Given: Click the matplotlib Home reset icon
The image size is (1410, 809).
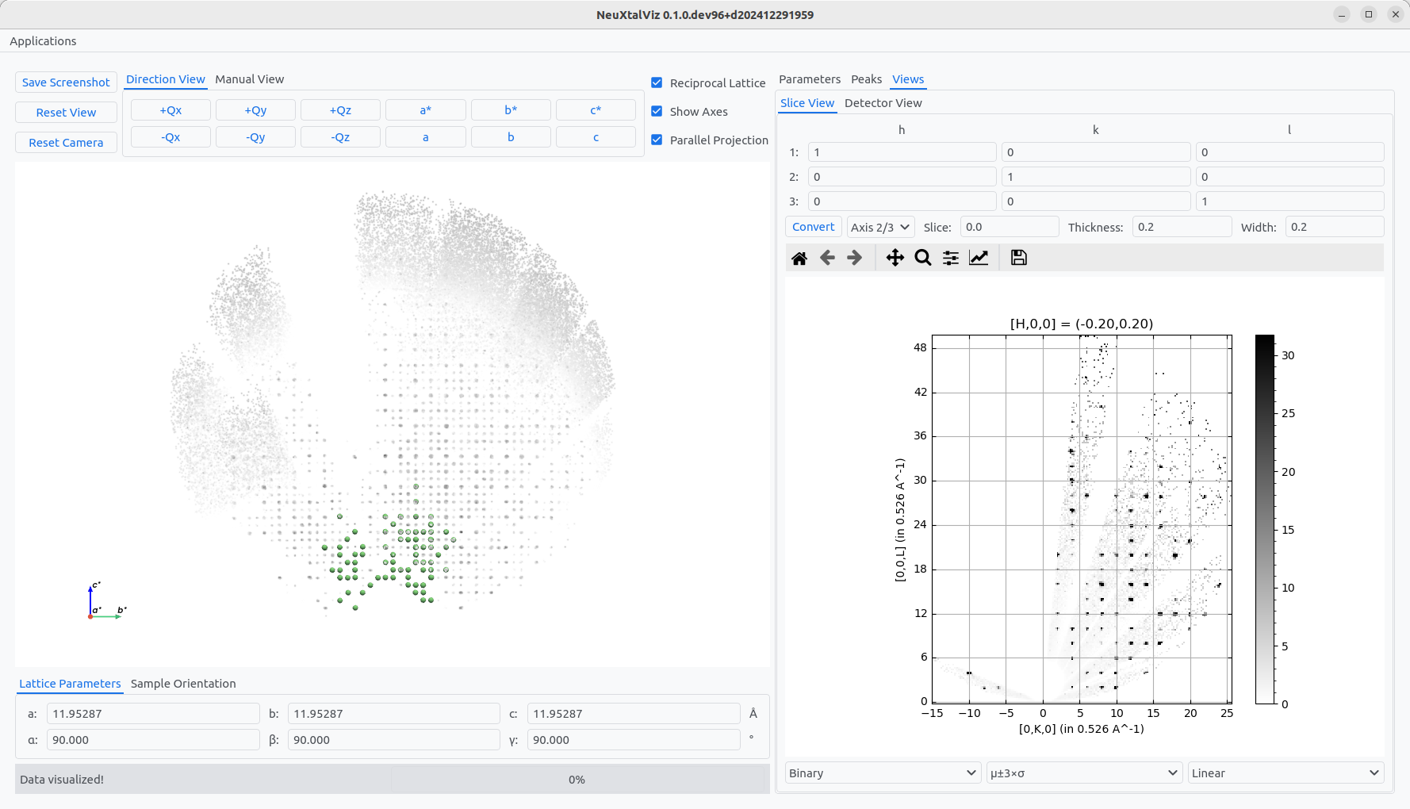Looking at the screenshot, I should point(799,258).
